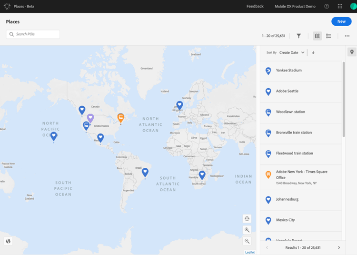Click the globe map style icon

click(8, 241)
